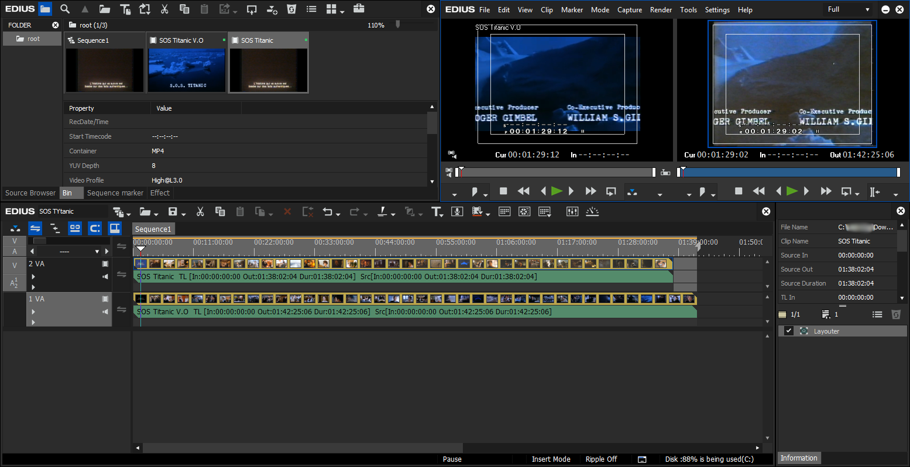Switch to the Sequence marker tab
This screenshot has width=910, height=467.
click(115, 193)
